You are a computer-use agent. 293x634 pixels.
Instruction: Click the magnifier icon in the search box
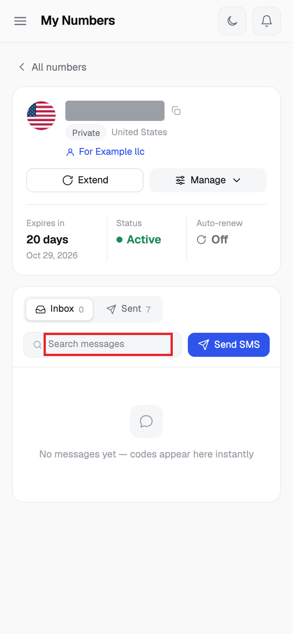pyautogui.click(x=37, y=345)
